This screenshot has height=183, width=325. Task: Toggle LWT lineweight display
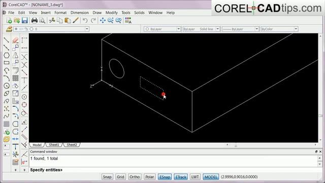click(x=195, y=177)
